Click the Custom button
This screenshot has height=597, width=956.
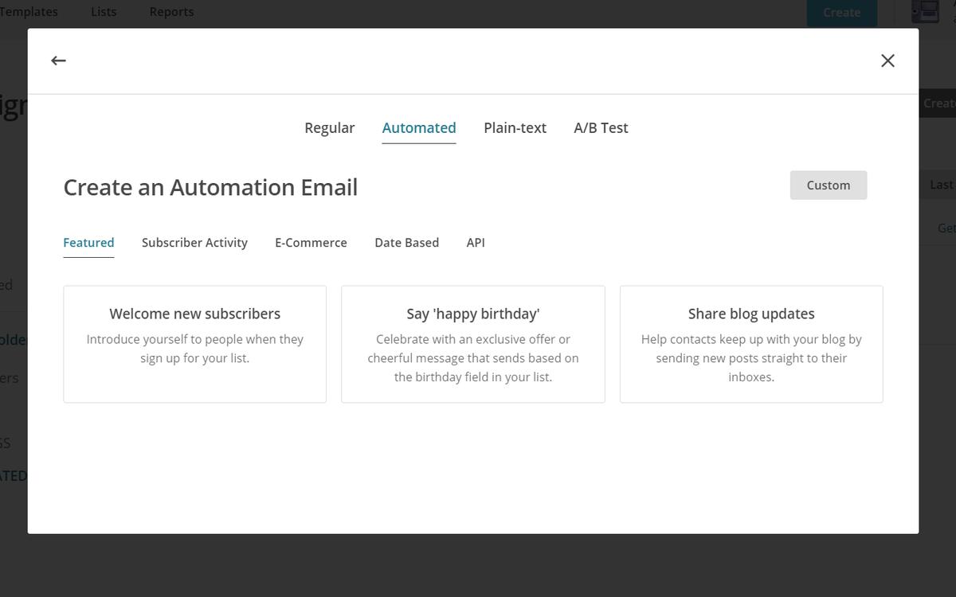coord(828,185)
